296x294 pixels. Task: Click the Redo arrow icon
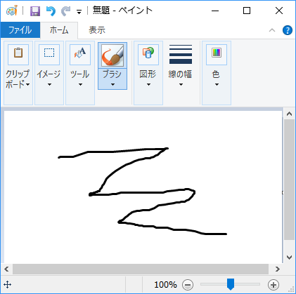[66, 11]
